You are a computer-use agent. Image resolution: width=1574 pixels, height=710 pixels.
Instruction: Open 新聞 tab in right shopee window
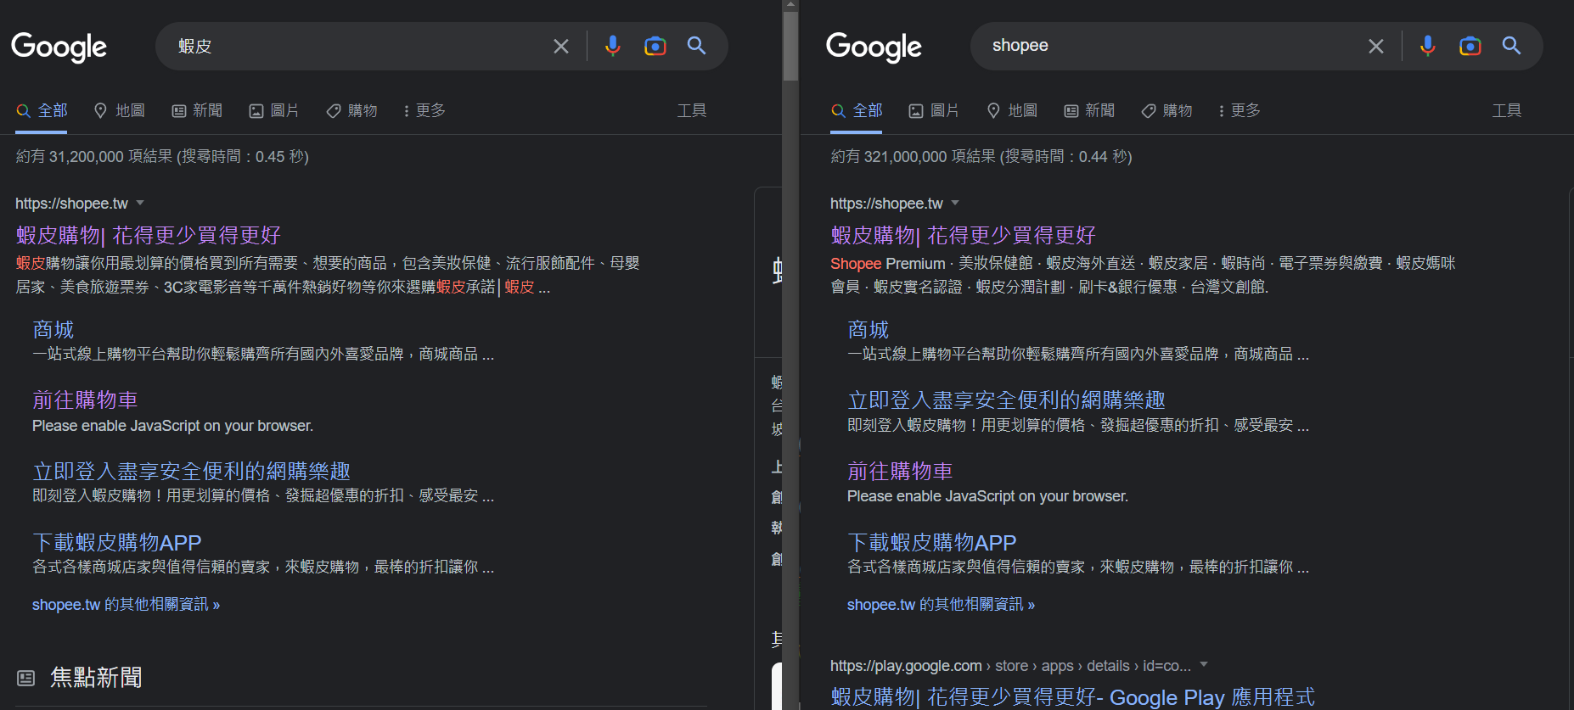coord(1089,110)
